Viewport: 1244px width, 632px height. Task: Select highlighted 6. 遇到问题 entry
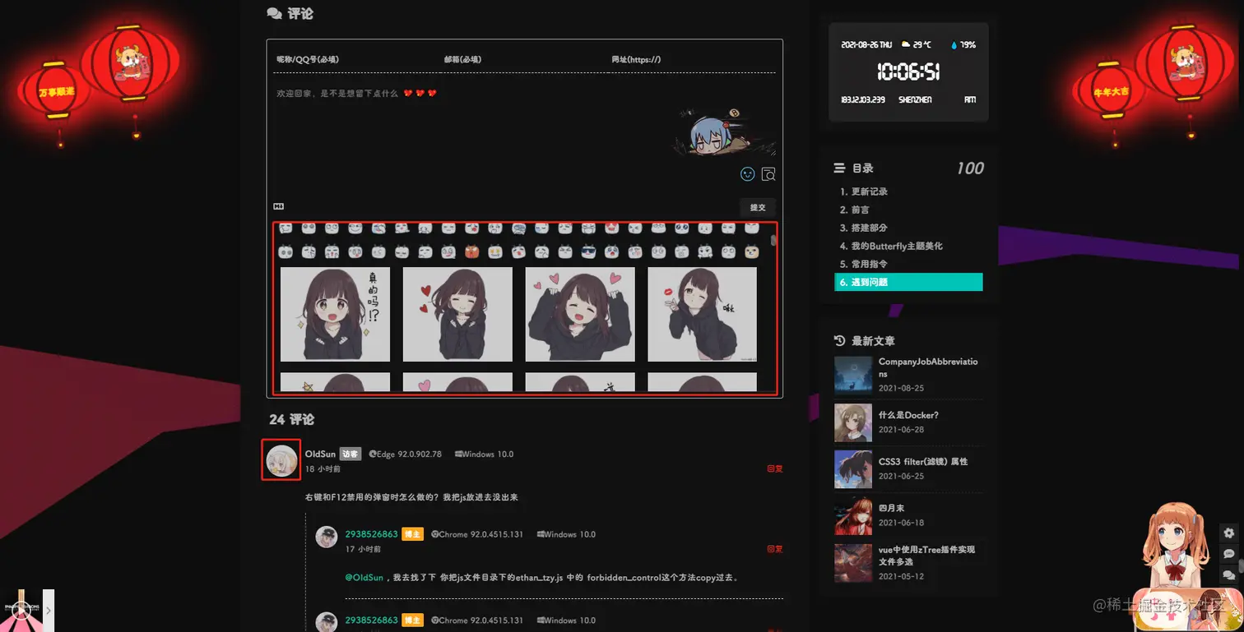[908, 282]
